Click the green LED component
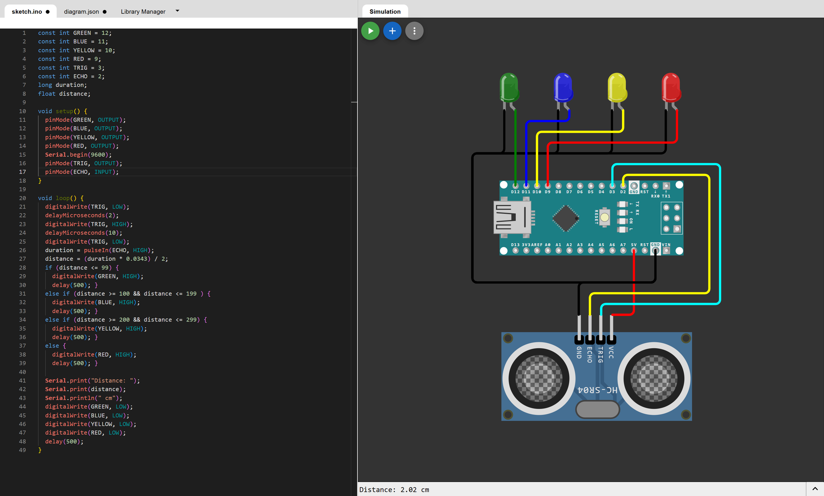 [509, 87]
